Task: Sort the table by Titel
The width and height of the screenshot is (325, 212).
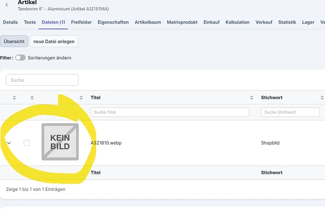Action: coord(252,98)
